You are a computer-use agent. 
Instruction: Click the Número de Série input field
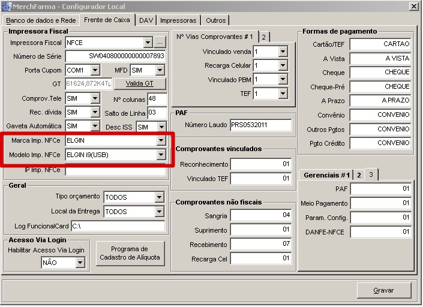point(116,57)
